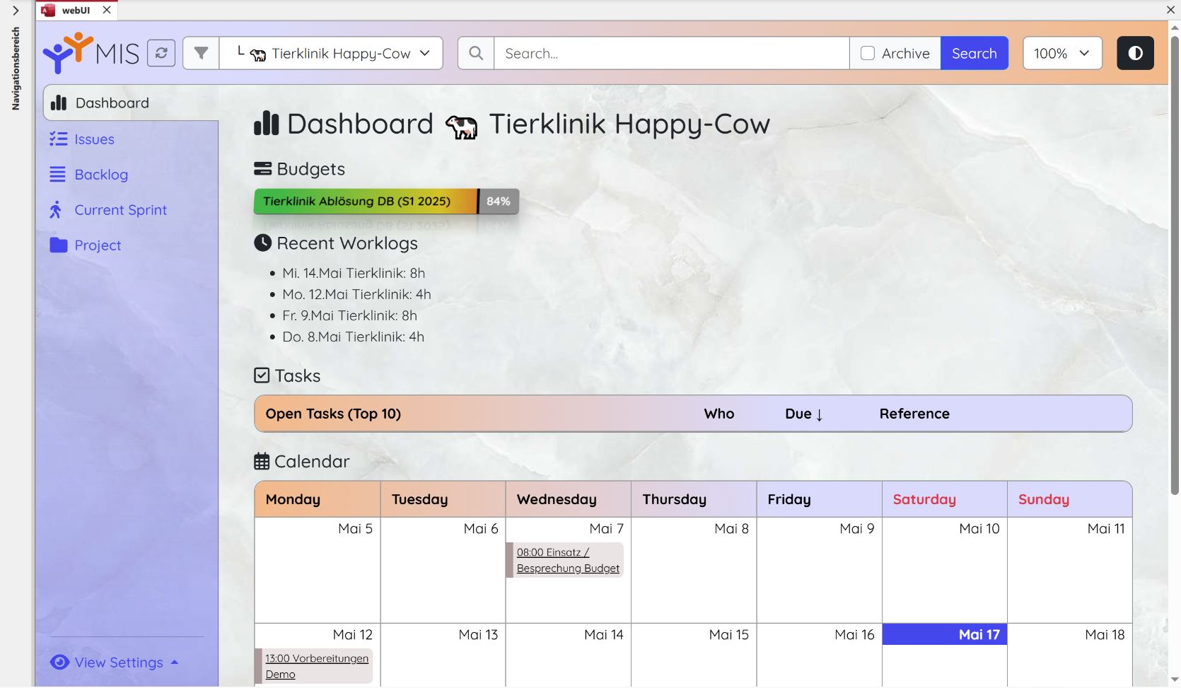Image resolution: width=1181 pixels, height=688 pixels.
Task: Open the 13:00 Vorbereitungen Demo event
Action: 316,666
